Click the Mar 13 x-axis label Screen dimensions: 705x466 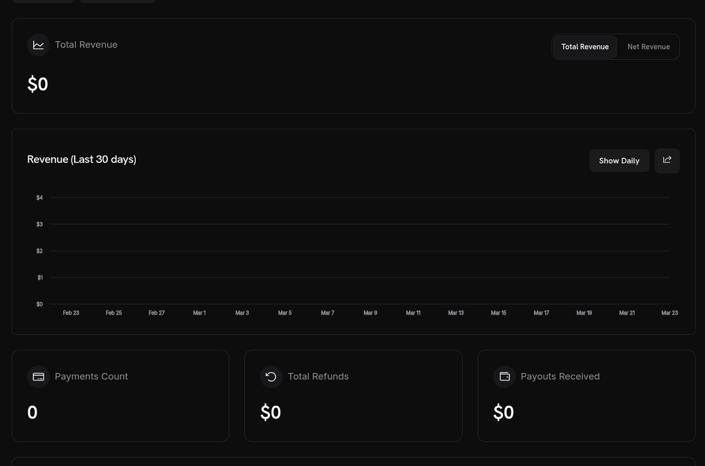(x=456, y=313)
